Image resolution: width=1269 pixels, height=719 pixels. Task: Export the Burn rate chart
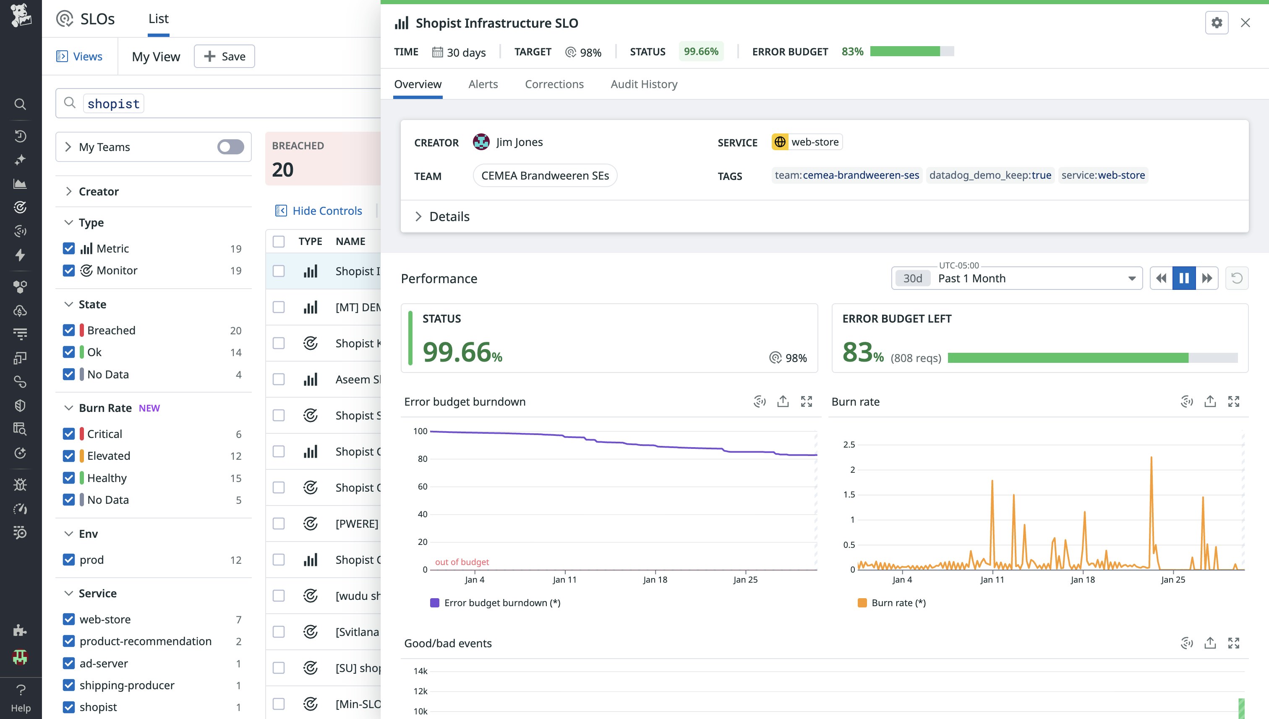pyautogui.click(x=1210, y=401)
